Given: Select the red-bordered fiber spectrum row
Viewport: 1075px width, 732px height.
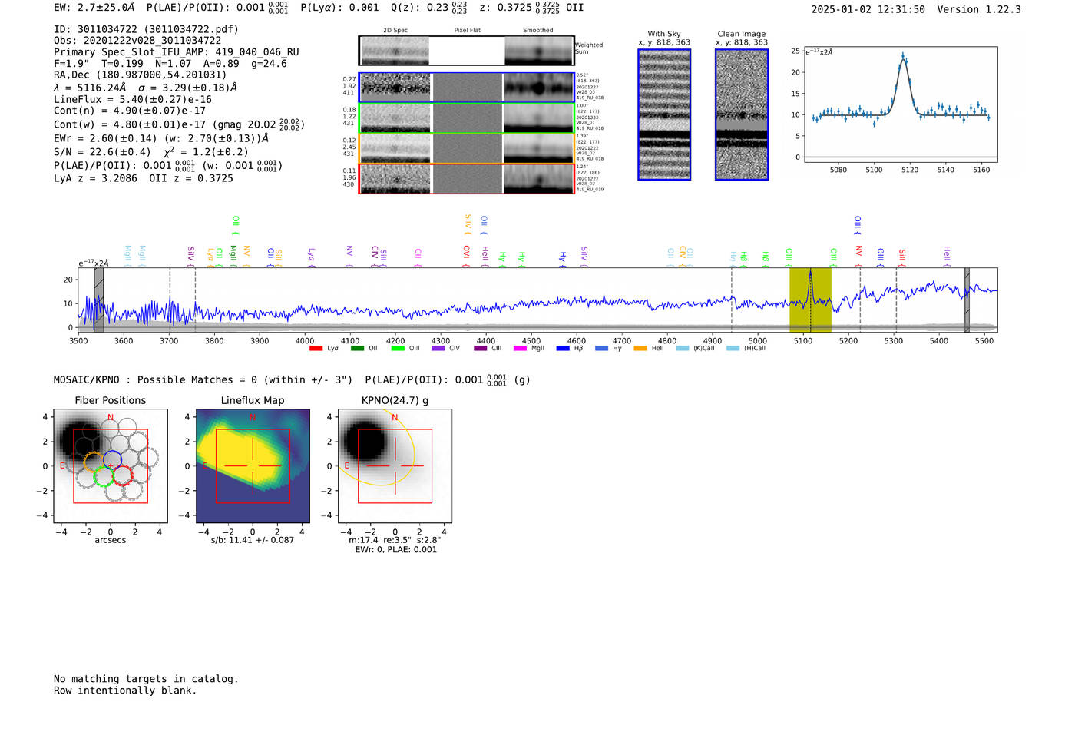Looking at the screenshot, I should 466,178.
